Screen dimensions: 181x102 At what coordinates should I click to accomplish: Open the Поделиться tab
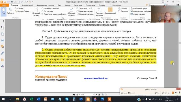[x=90, y=5]
